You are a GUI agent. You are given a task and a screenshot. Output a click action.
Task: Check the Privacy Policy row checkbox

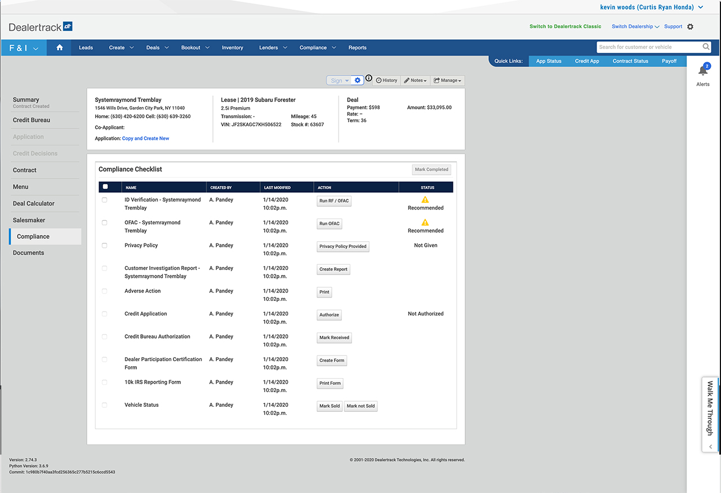pyautogui.click(x=104, y=246)
